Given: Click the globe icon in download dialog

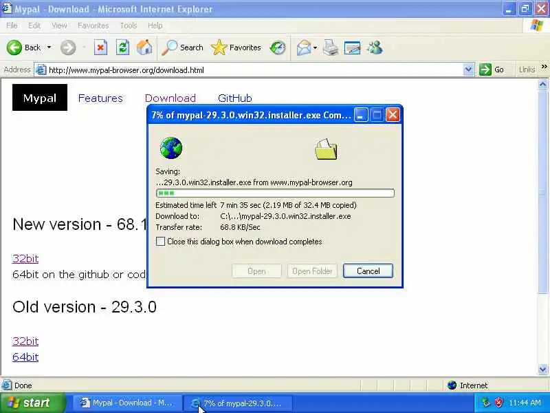Looking at the screenshot, I should [x=170, y=148].
